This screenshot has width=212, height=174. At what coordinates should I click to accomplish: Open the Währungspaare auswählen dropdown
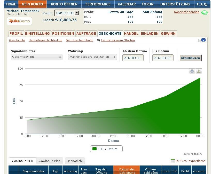tap(92, 57)
